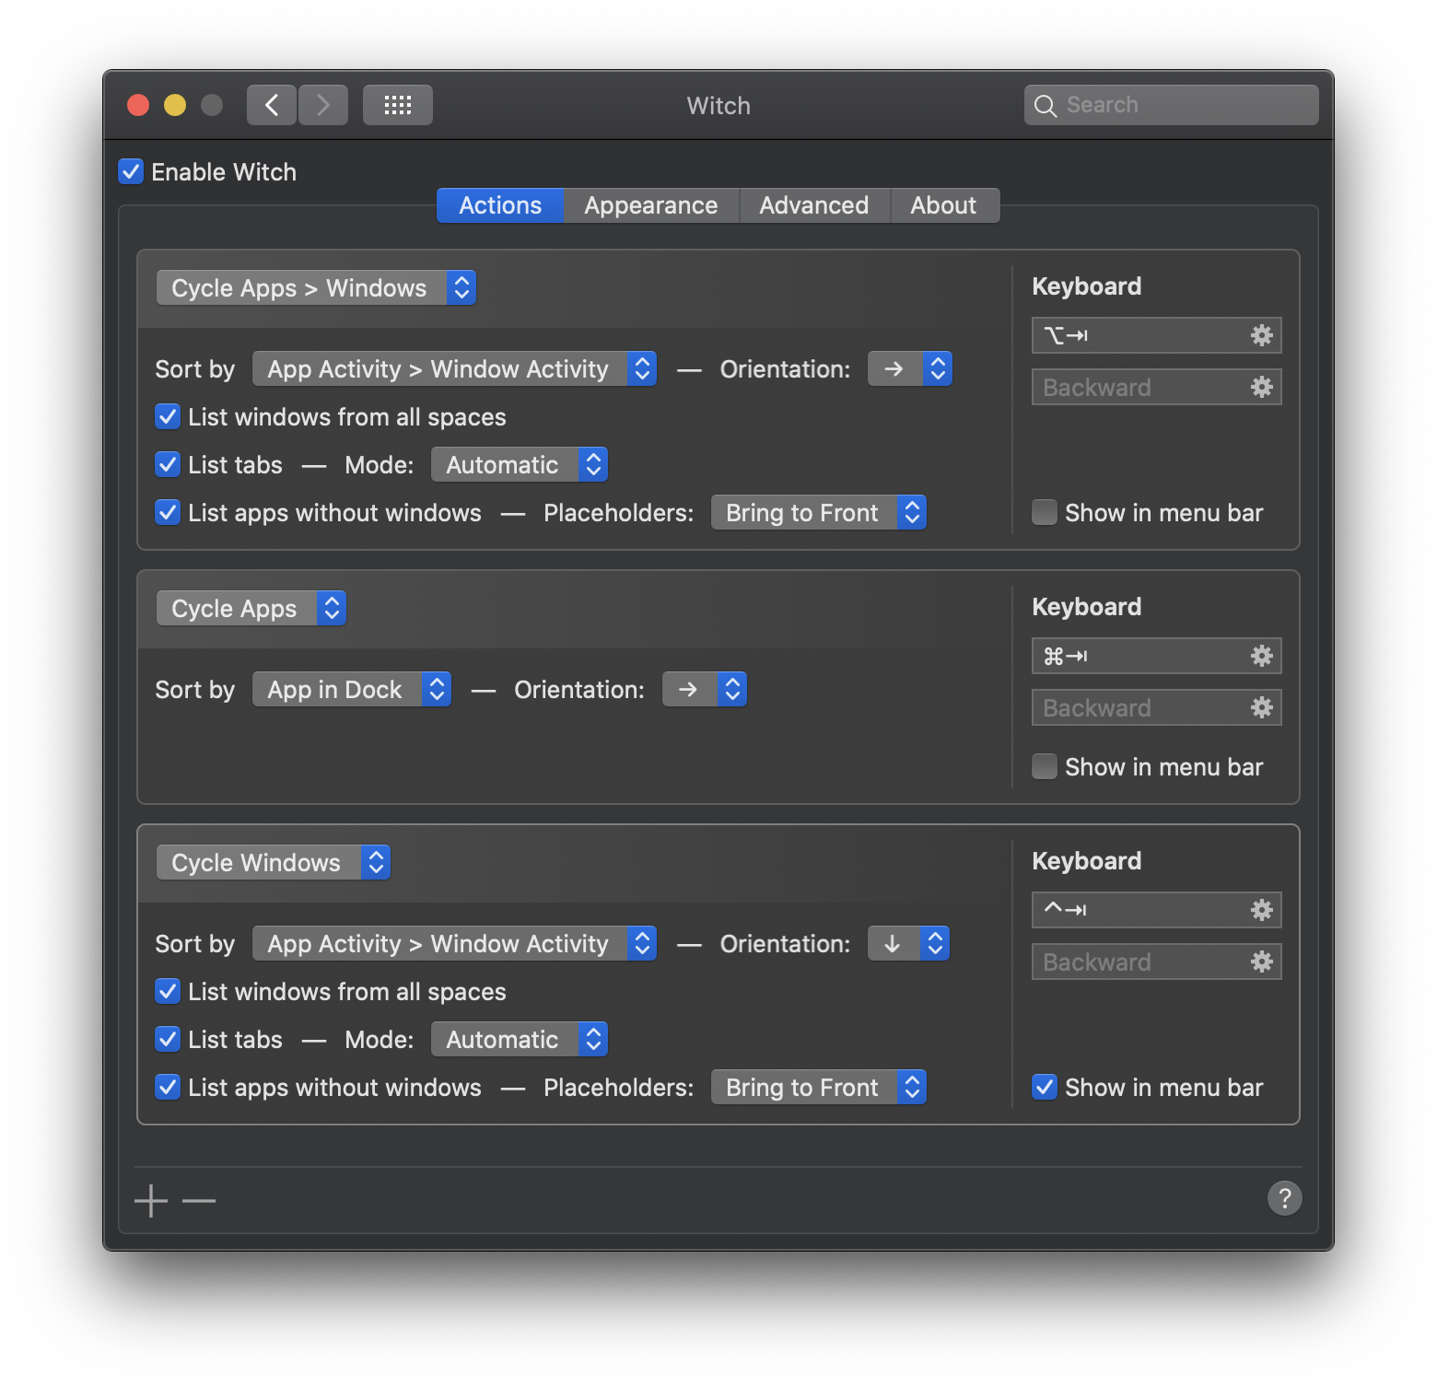Click Command-Tab shortcut field
Image resolution: width=1437 pixels, height=1387 pixels.
pos(1156,656)
